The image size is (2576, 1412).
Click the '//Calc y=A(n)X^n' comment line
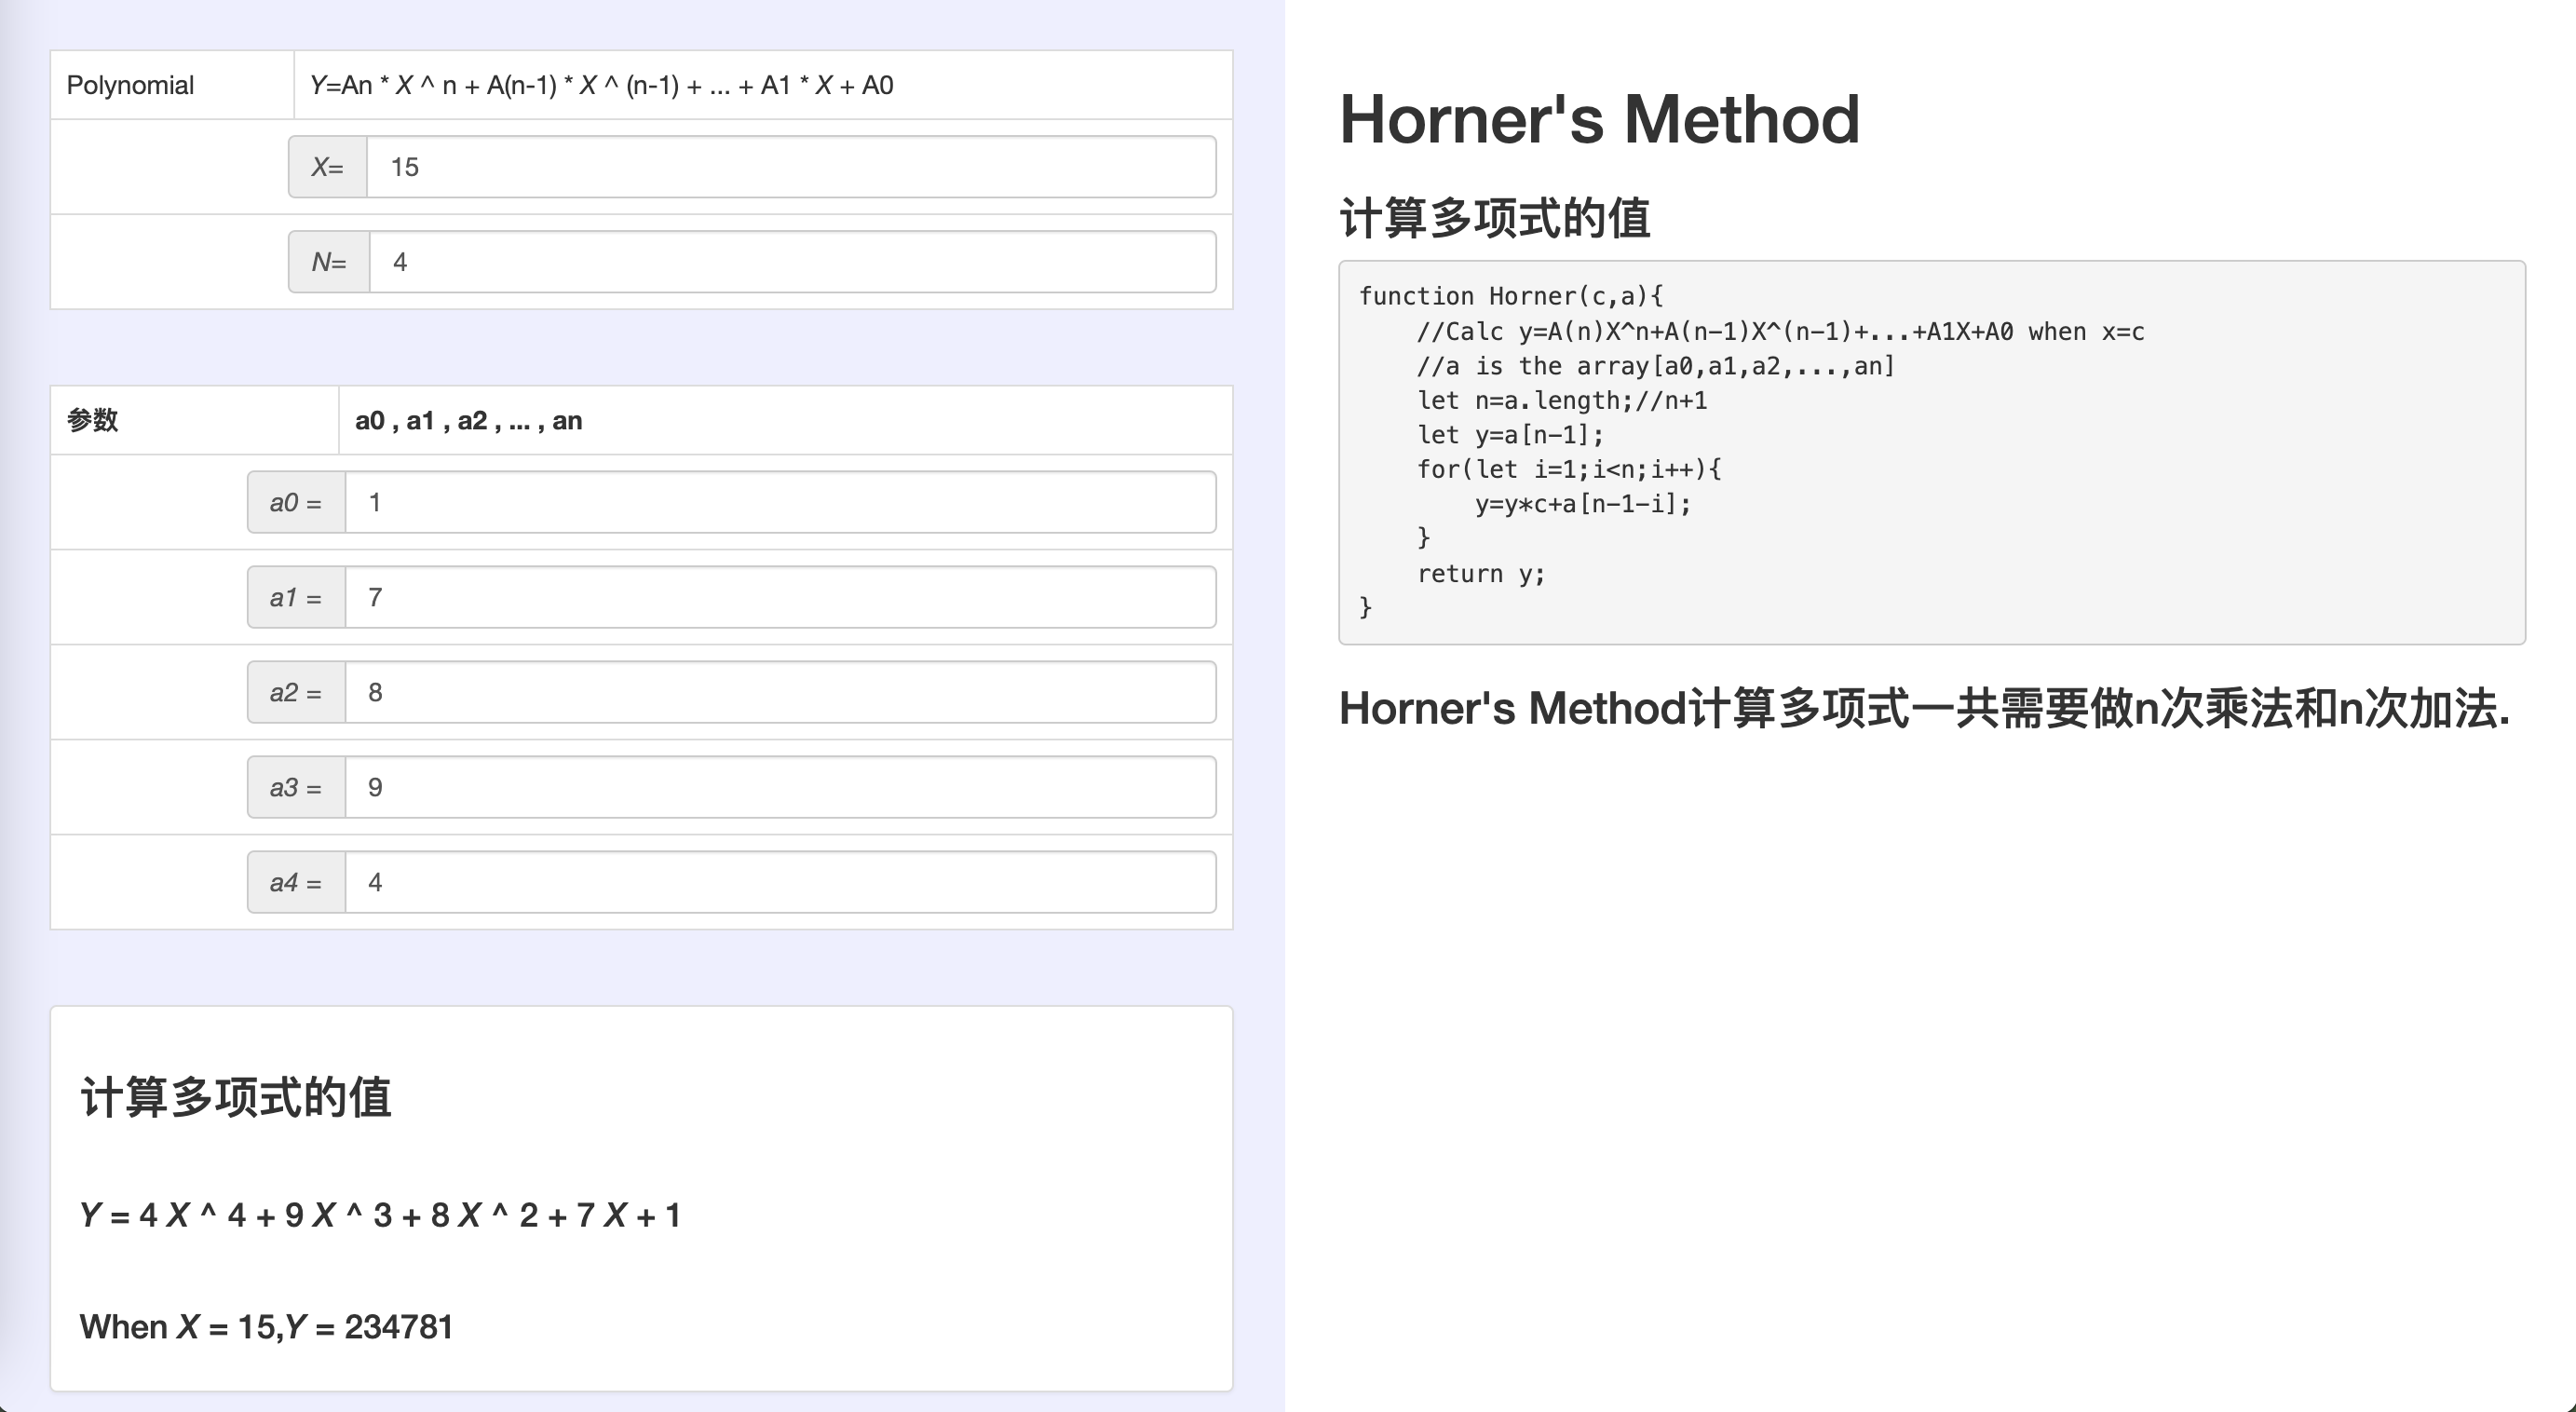tap(1780, 331)
